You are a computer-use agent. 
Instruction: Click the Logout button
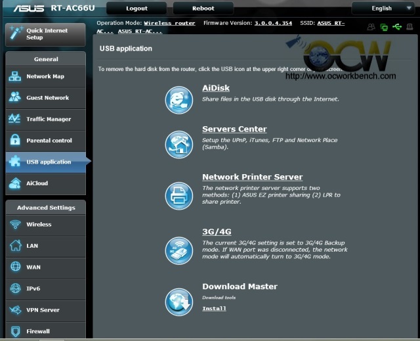click(x=136, y=9)
